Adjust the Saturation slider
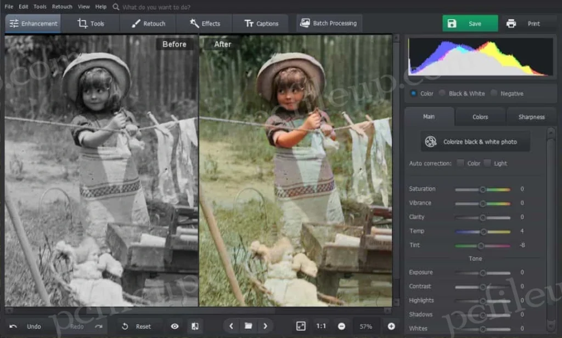 click(482, 188)
